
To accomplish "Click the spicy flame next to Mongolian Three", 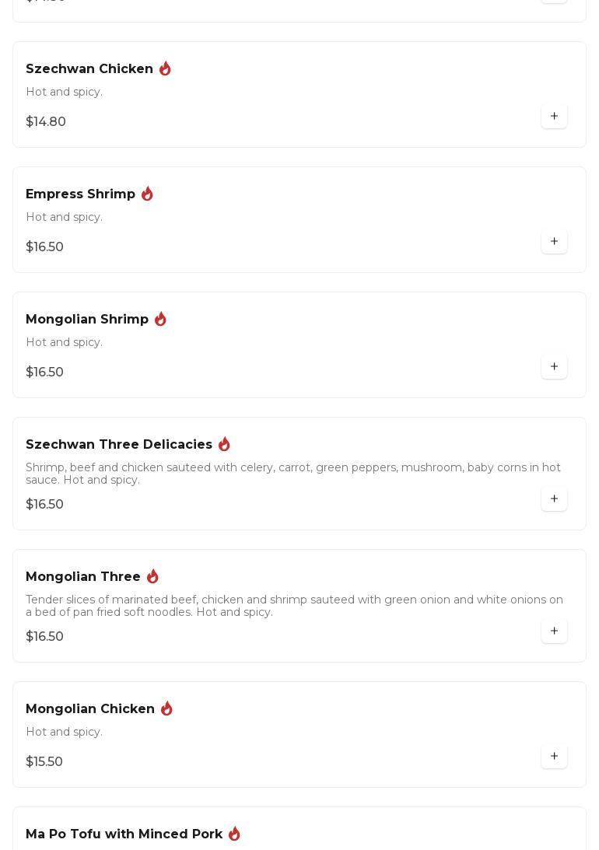I will click(152, 577).
